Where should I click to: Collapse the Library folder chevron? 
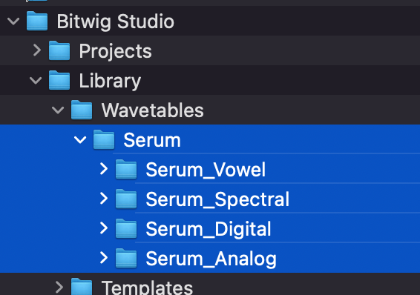coord(36,80)
